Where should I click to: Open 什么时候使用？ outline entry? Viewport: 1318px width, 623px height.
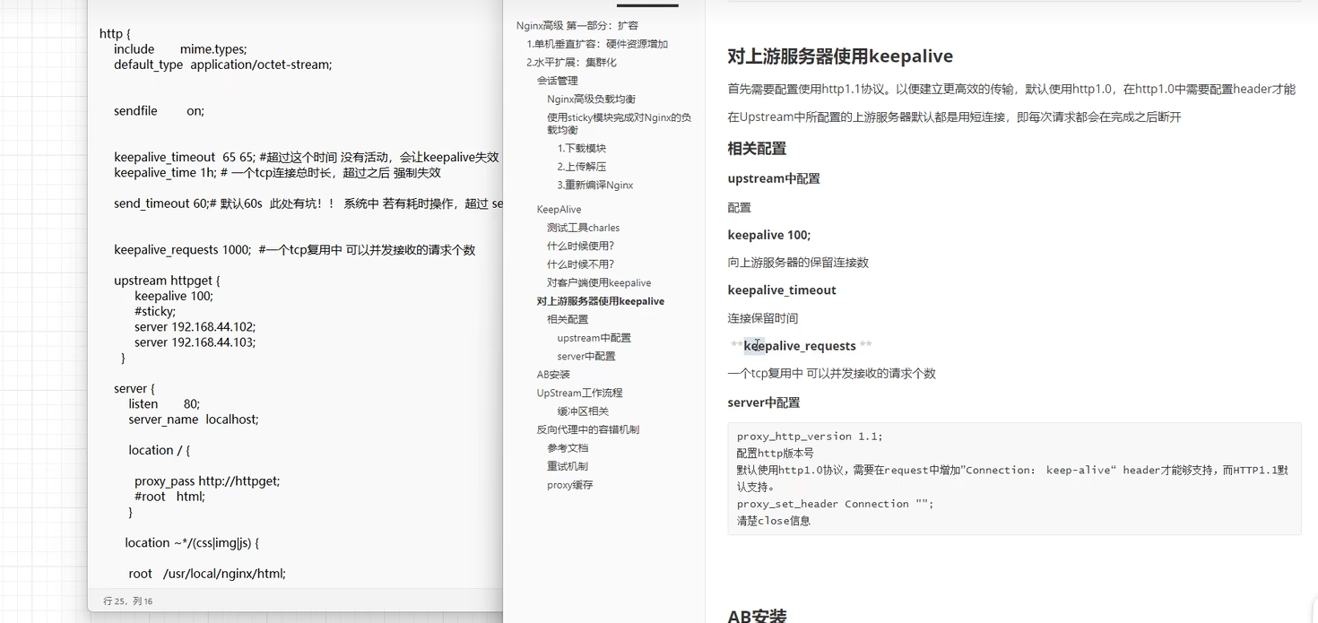580,247
